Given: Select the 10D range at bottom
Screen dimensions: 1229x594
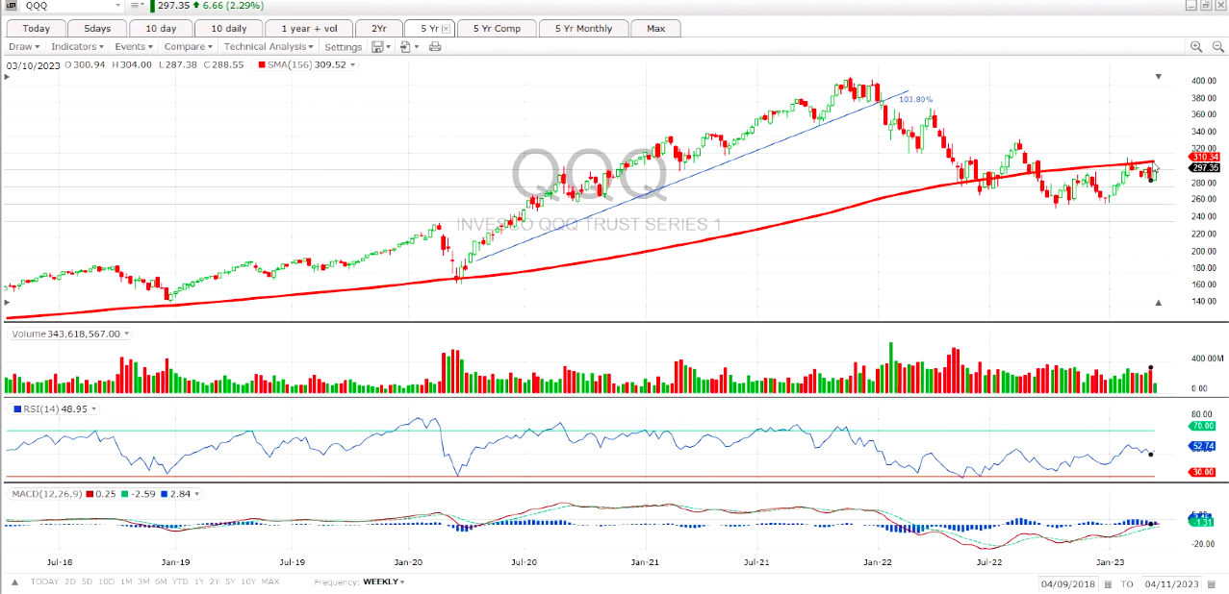Looking at the screenshot, I should [107, 582].
